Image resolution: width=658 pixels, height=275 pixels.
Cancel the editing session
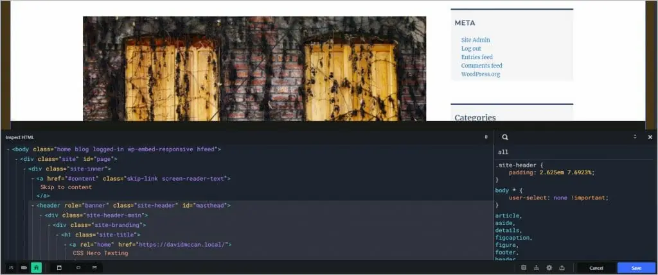[596, 268]
